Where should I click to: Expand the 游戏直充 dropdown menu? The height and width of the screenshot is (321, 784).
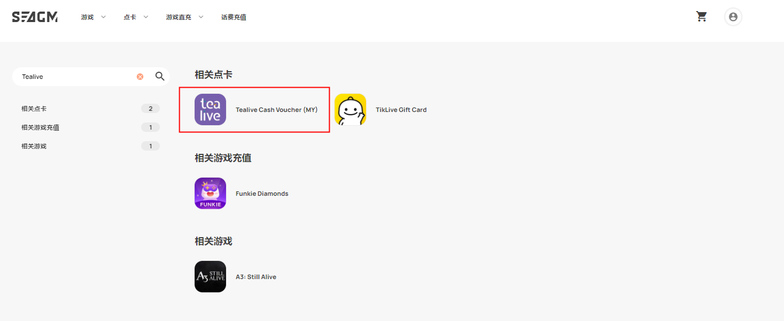[x=185, y=17]
